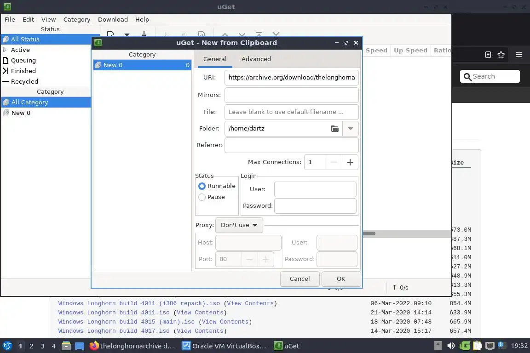This screenshot has width=530, height=353.
Task: Click into the URI input field
Action: [291, 78]
